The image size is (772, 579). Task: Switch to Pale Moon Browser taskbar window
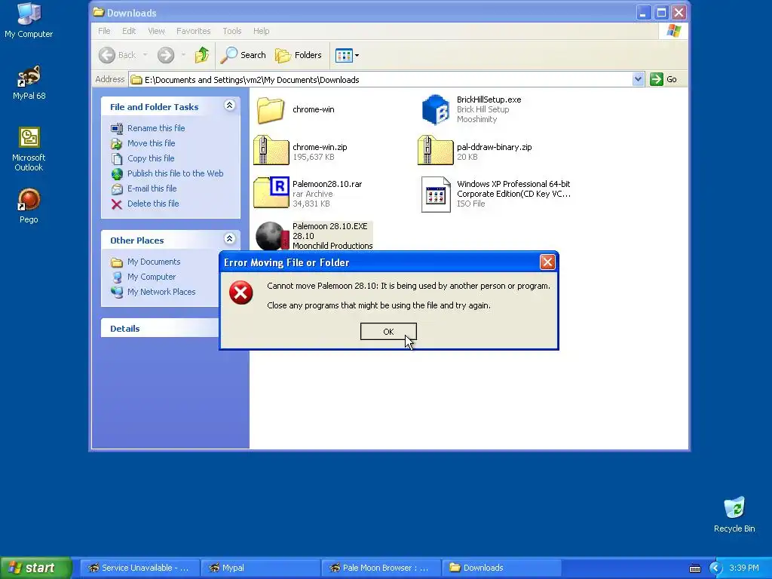click(x=381, y=568)
